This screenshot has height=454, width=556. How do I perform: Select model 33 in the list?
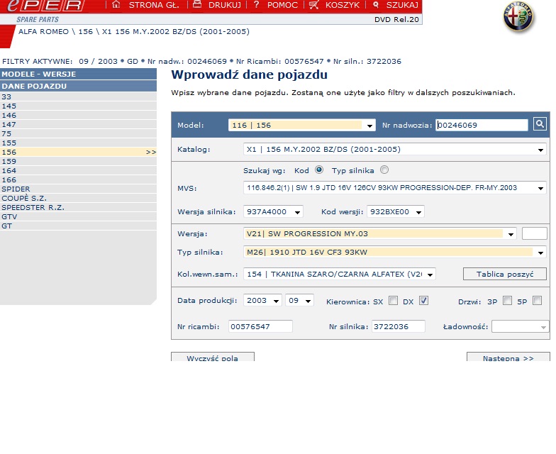pos(78,96)
